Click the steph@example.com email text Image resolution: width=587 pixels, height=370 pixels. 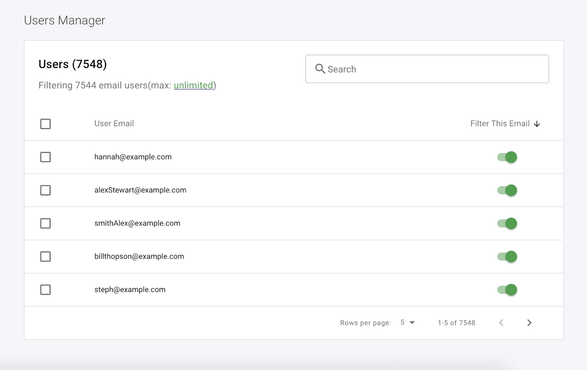[130, 290]
